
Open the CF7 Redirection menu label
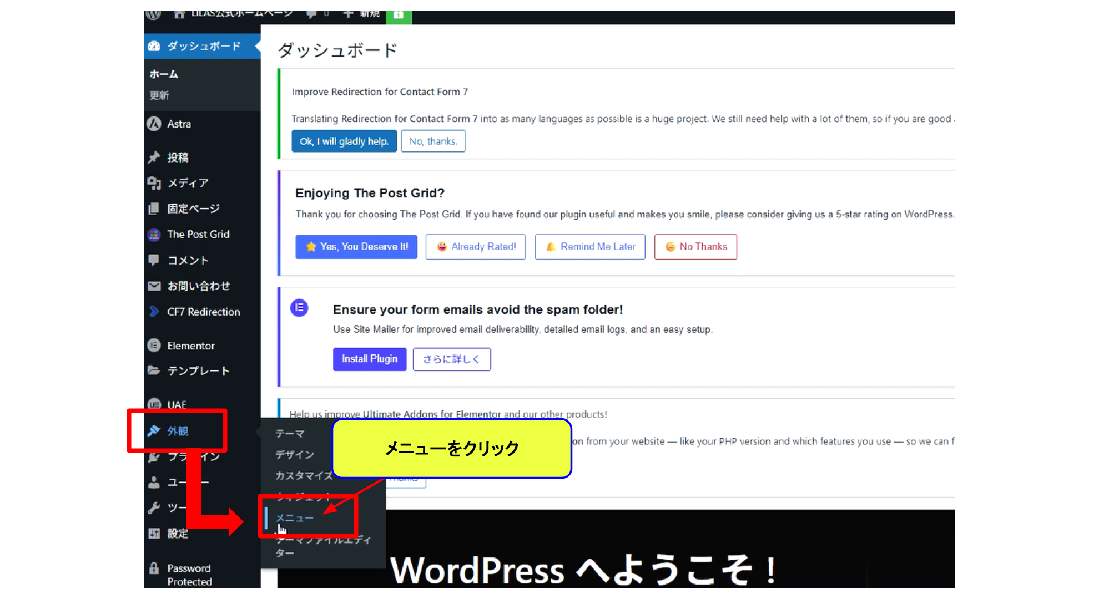[x=204, y=312]
